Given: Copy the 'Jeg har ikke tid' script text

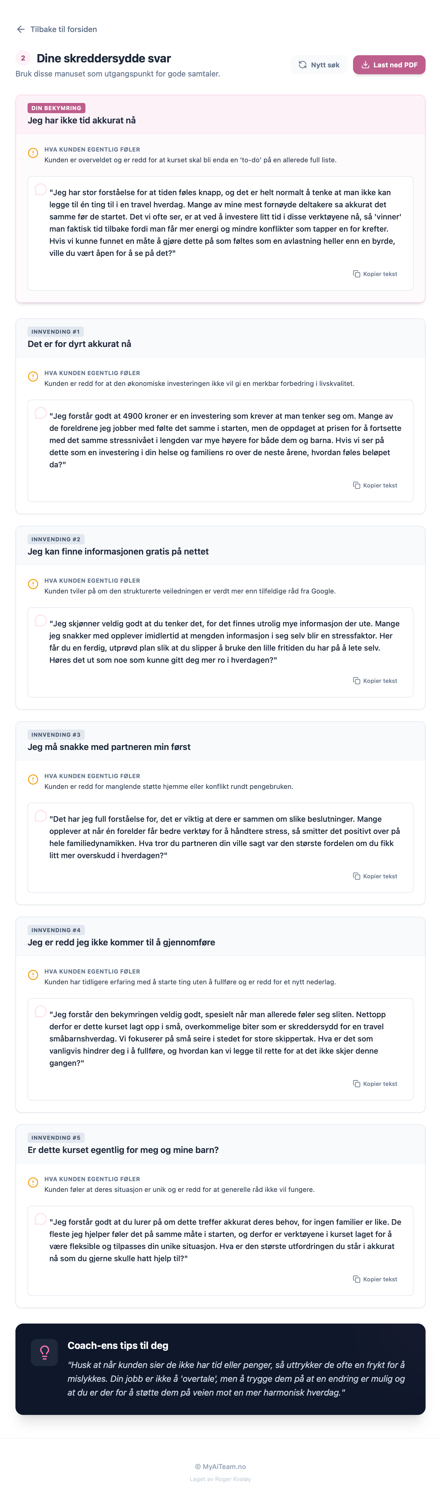Looking at the screenshot, I should [x=375, y=274].
